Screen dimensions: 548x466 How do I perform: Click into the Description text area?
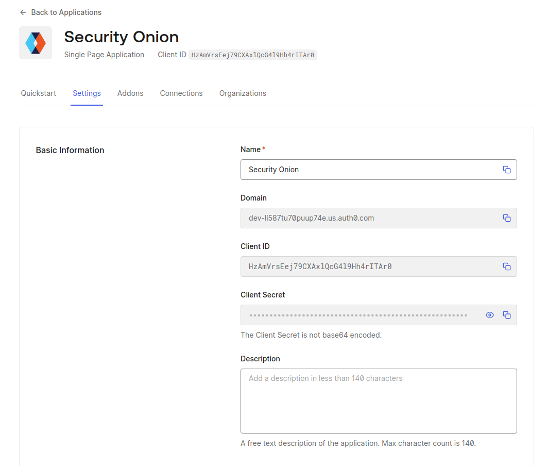379,401
